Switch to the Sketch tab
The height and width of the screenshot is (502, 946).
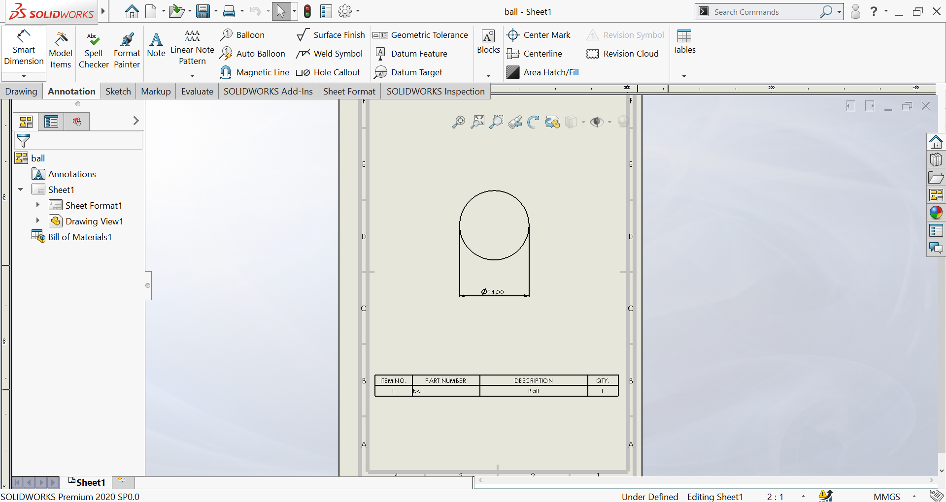click(x=118, y=91)
